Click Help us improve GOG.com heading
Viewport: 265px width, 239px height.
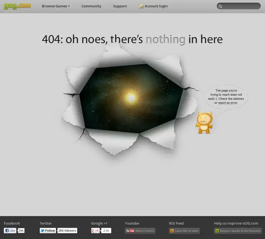pyautogui.click(x=236, y=223)
